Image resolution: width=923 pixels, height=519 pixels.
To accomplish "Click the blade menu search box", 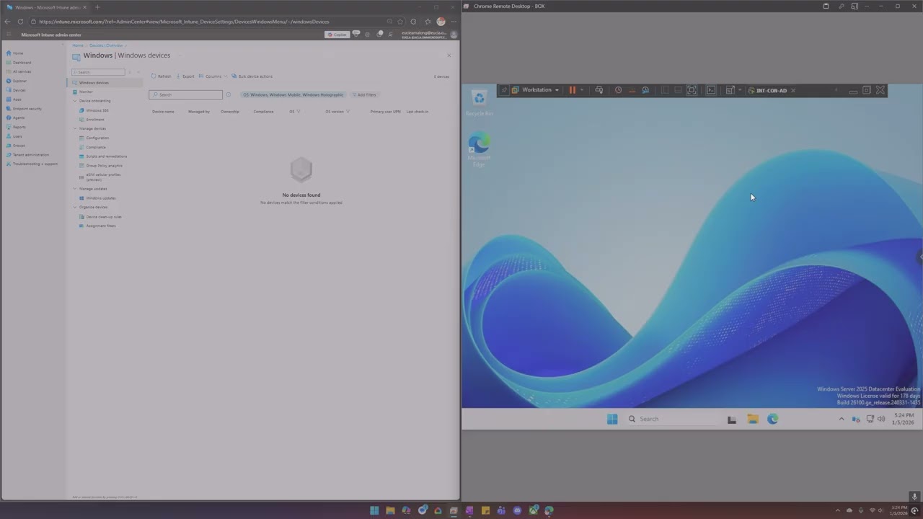I will (98, 72).
